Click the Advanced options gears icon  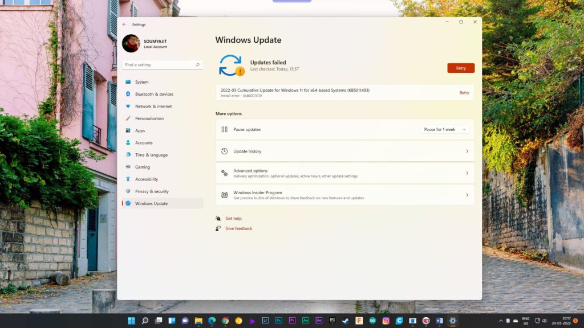click(224, 173)
